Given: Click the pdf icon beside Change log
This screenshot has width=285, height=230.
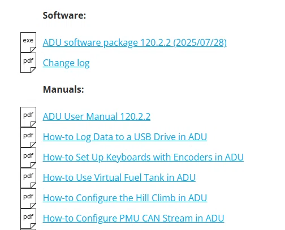Looking at the screenshot, I should [x=28, y=63].
